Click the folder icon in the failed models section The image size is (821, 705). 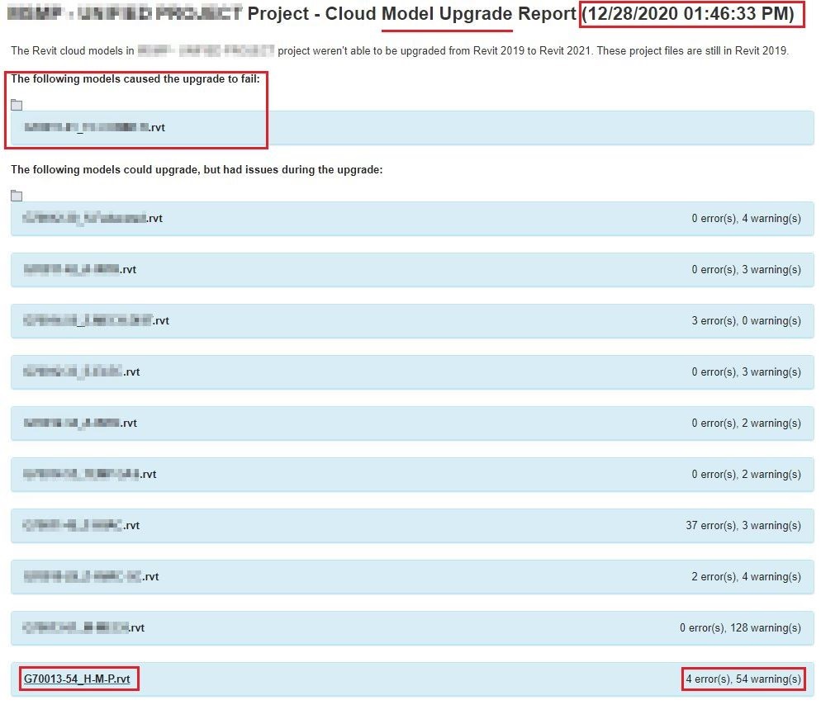point(17,105)
